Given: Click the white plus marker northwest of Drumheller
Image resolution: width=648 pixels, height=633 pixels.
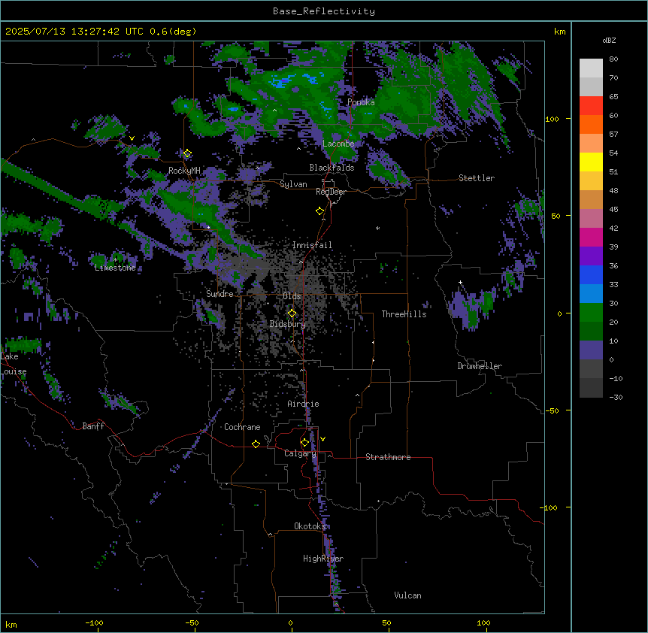Looking at the screenshot, I should [460, 282].
